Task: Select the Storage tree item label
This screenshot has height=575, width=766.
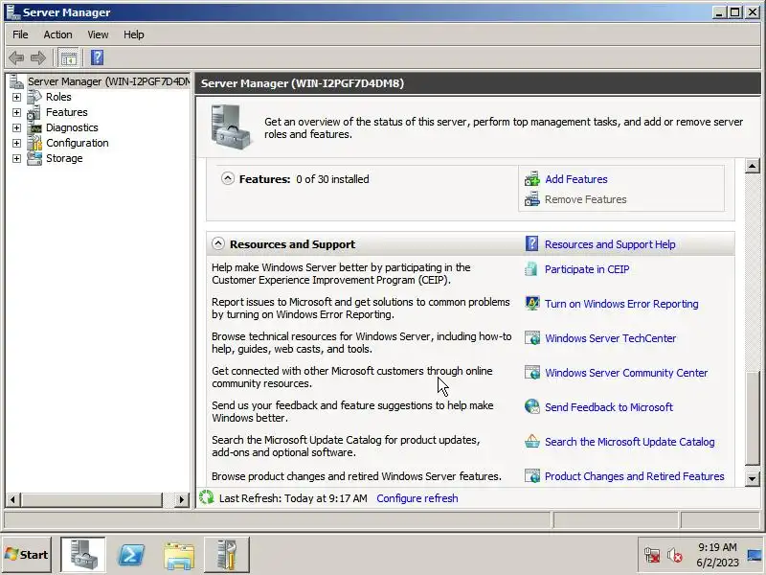Action: point(64,158)
